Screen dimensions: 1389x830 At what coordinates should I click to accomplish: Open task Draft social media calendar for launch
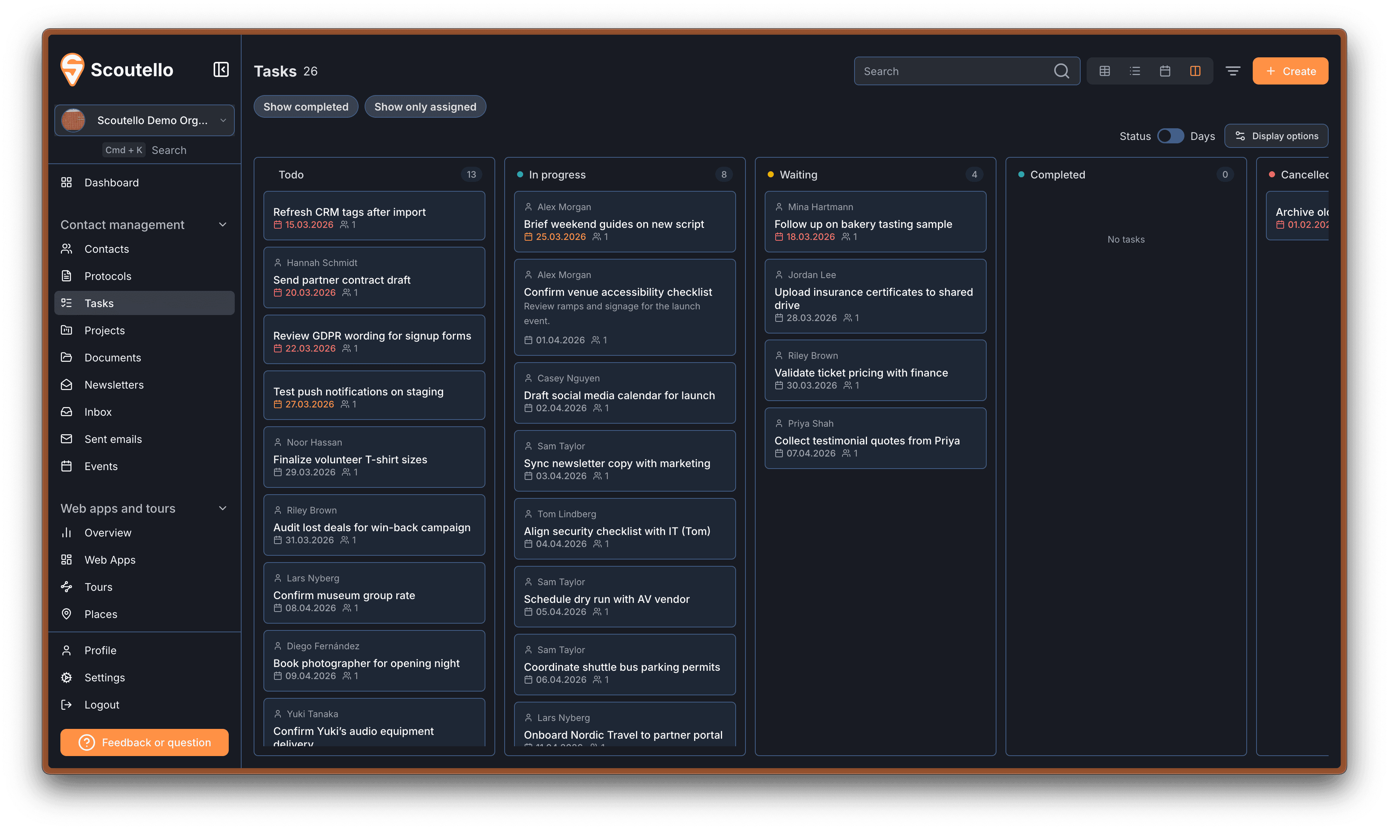click(625, 393)
